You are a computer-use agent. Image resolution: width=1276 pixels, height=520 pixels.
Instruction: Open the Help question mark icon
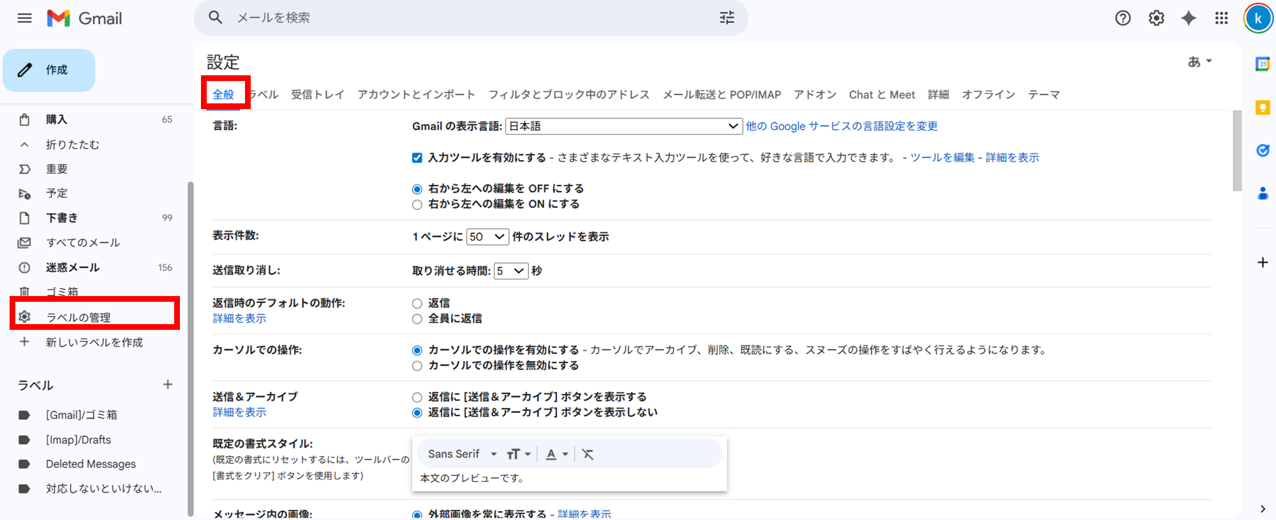coord(1123,18)
